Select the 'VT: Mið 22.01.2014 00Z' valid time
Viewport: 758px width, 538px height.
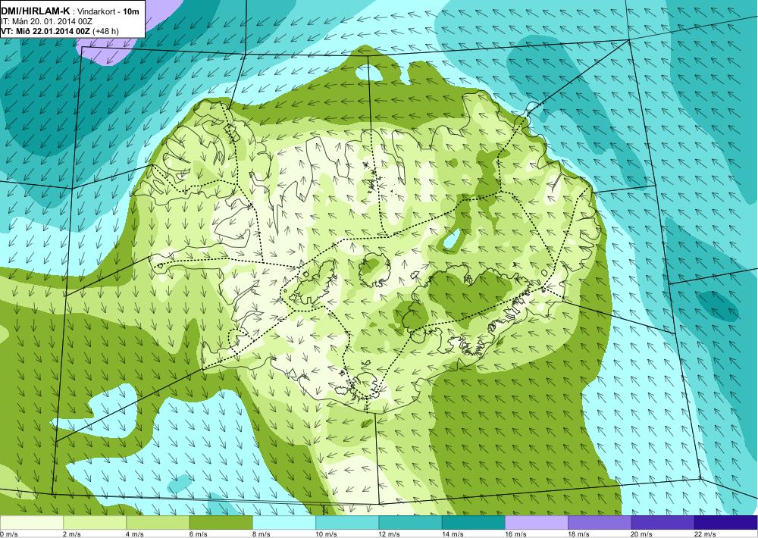pos(45,31)
